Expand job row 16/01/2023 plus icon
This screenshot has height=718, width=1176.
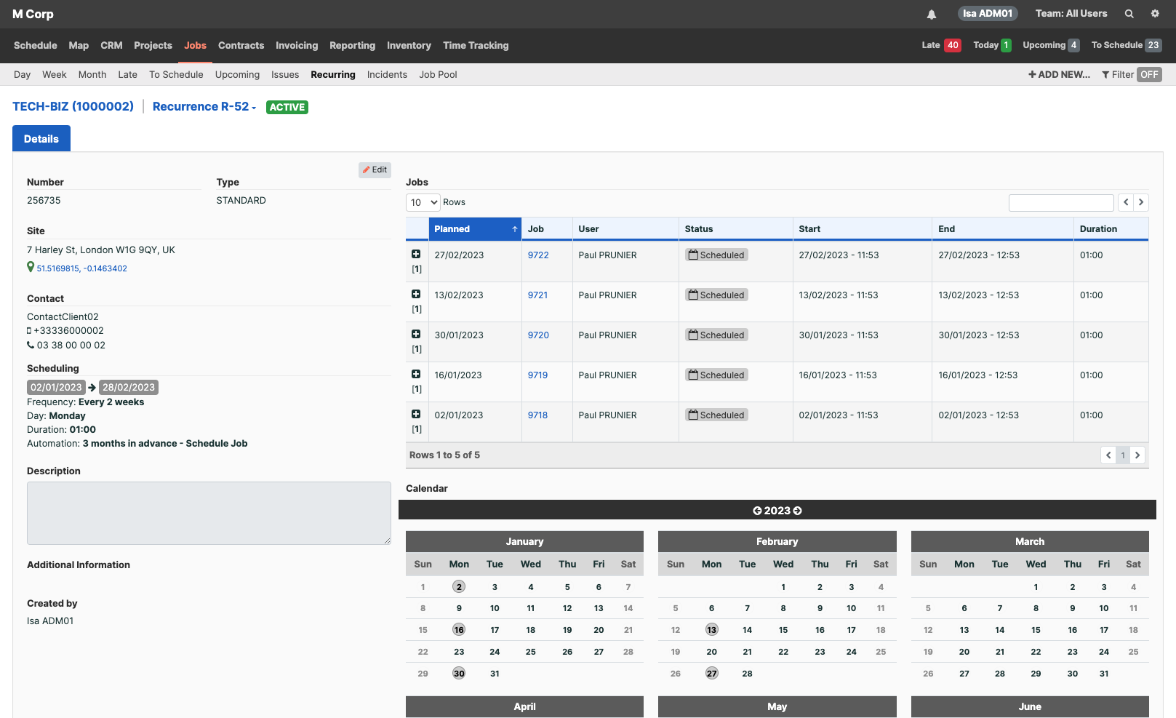pyautogui.click(x=416, y=374)
